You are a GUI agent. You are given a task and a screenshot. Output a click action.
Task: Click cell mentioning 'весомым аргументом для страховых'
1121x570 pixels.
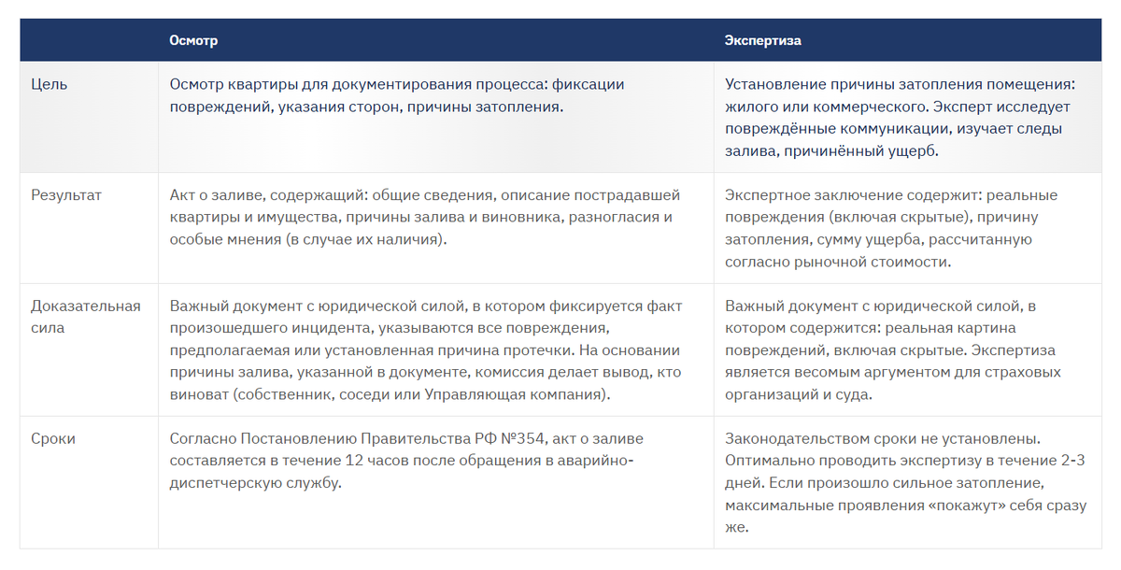(x=908, y=349)
